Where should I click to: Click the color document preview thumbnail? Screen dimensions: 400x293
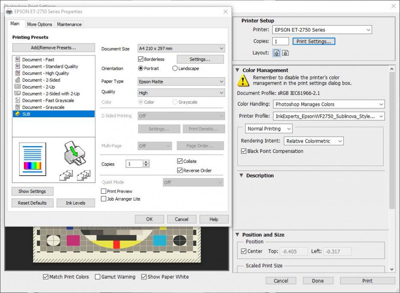33,159
